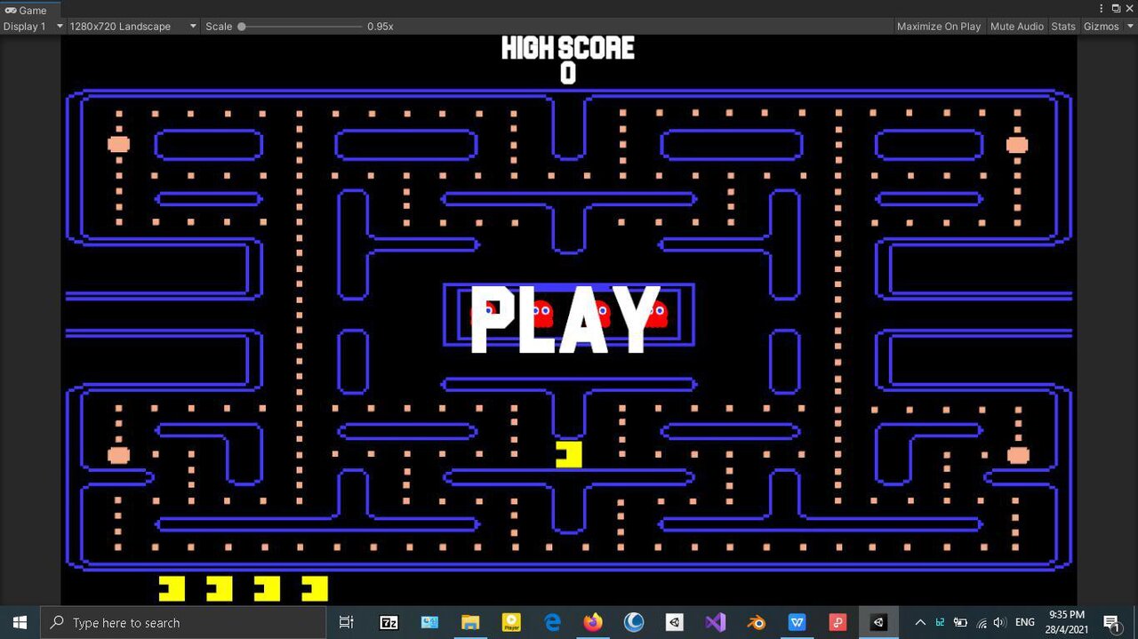1138x639 pixels.
Task: Toggle Gizmos in Game view
Action: (x=1101, y=27)
